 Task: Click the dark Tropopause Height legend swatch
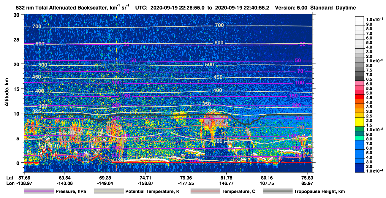pos(278,191)
